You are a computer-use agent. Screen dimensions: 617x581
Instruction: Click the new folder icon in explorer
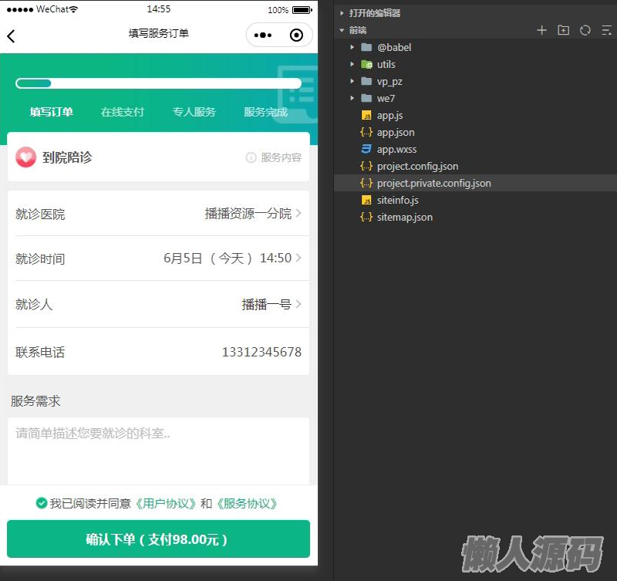564,30
